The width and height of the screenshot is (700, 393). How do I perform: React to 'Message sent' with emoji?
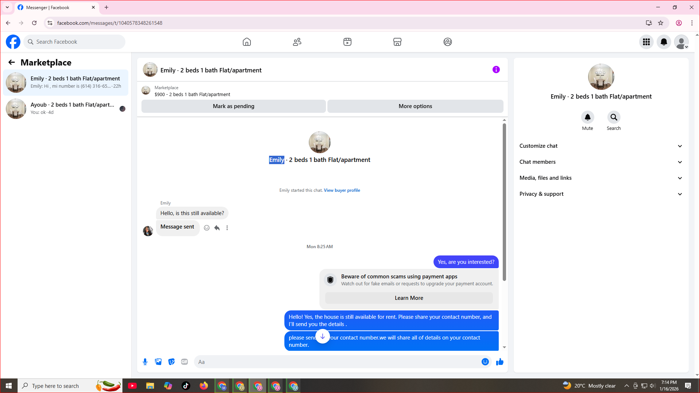click(207, 228)
